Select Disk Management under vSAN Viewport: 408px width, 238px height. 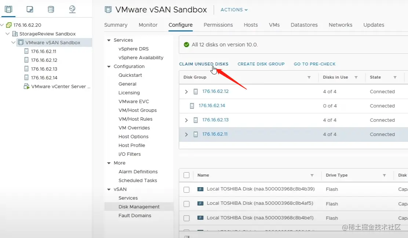[x=139, y=207]
